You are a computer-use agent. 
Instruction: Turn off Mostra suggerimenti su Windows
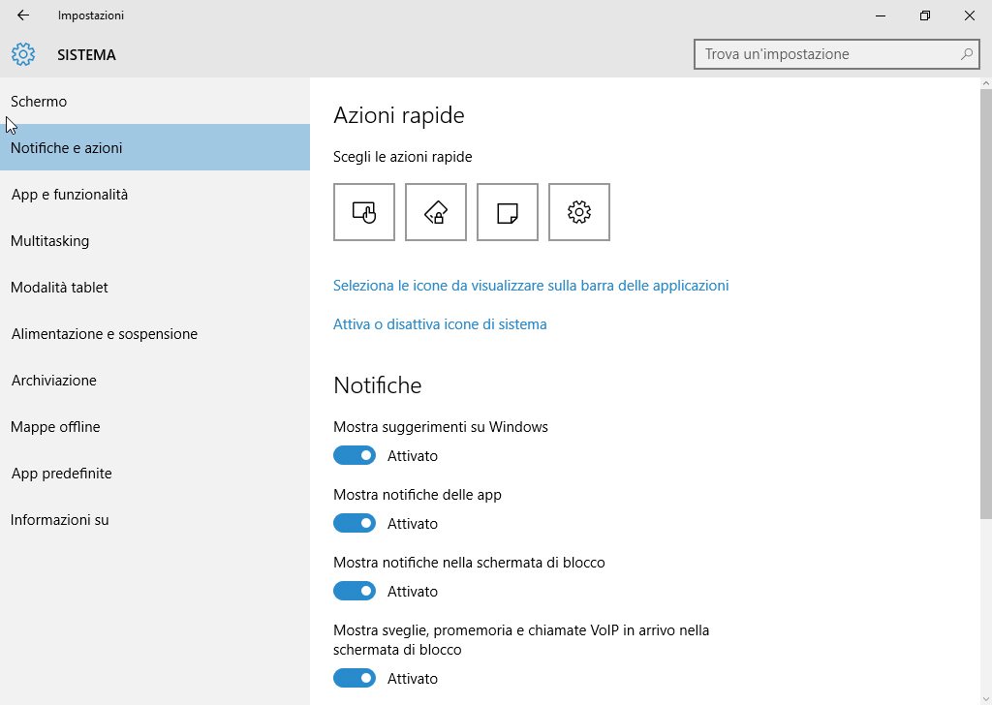pos(355,455)
